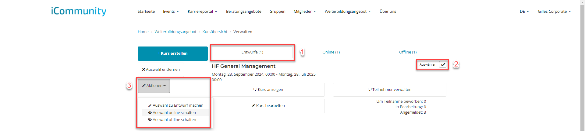The height and width of the screenshot is (131, 585).
Task: Go to the Gruppen page
Action: coord(277,11)
